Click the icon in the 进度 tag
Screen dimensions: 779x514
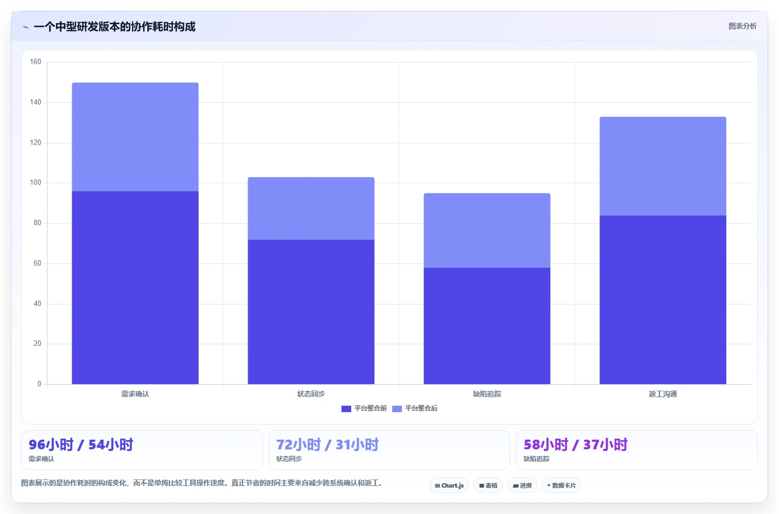[x=515, y=486]
